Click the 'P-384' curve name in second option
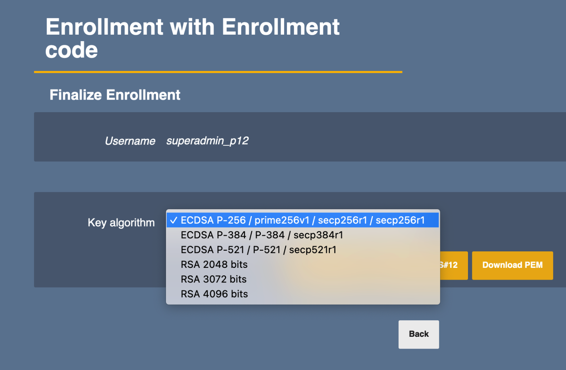Screen dimensions: 566x370 (269, 235)
